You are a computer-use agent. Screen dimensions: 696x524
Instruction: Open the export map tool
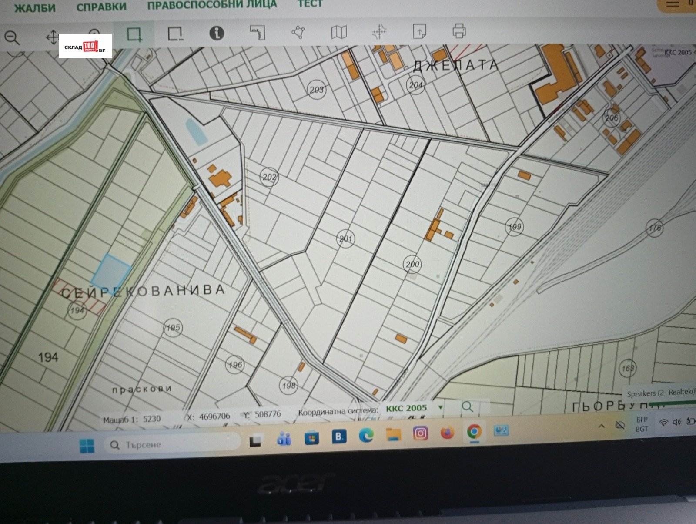[419, 31]
